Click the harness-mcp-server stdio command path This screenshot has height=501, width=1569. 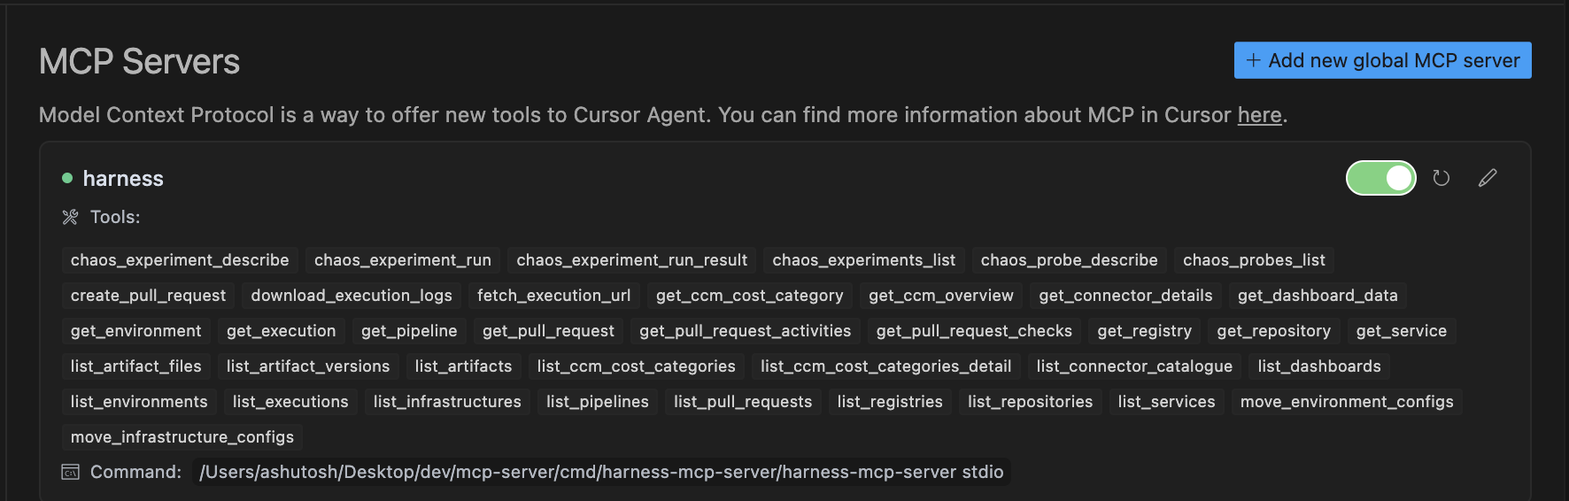601,472
